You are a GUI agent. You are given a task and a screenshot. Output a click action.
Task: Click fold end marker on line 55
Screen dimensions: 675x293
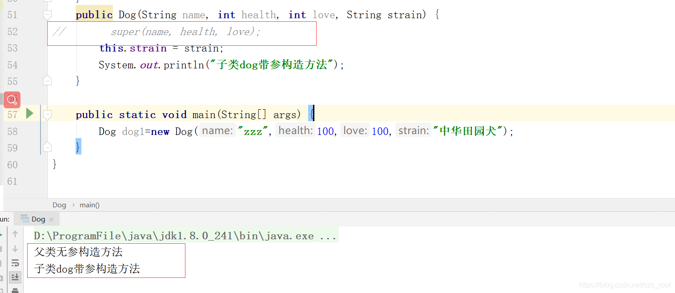coord(47,81)
